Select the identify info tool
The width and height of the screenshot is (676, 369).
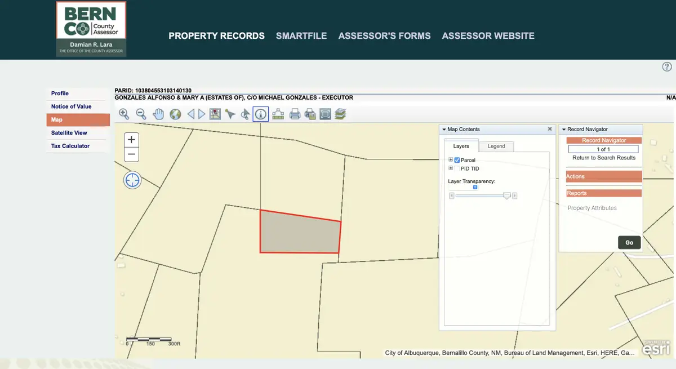pos(260,114)
